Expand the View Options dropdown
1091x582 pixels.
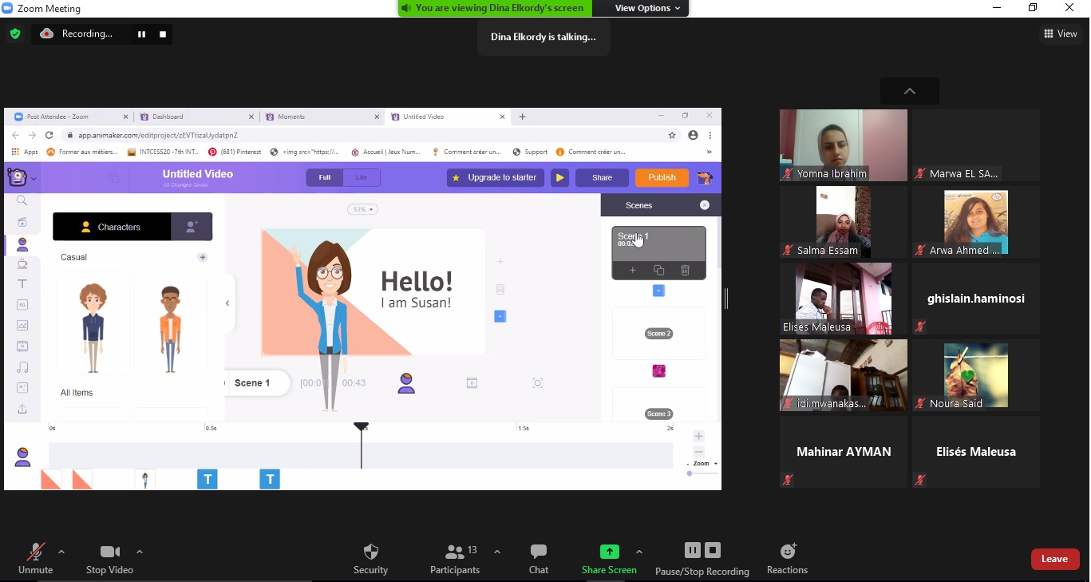point(647,8)
